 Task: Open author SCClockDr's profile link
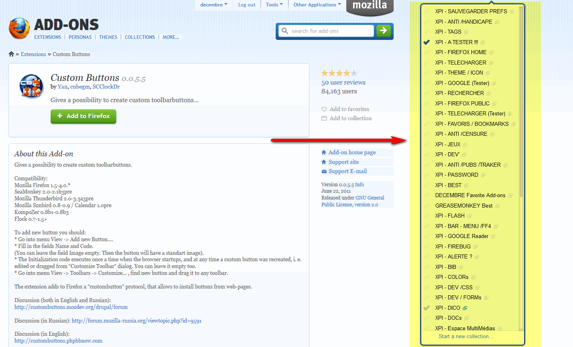click(x=106, y=87)
